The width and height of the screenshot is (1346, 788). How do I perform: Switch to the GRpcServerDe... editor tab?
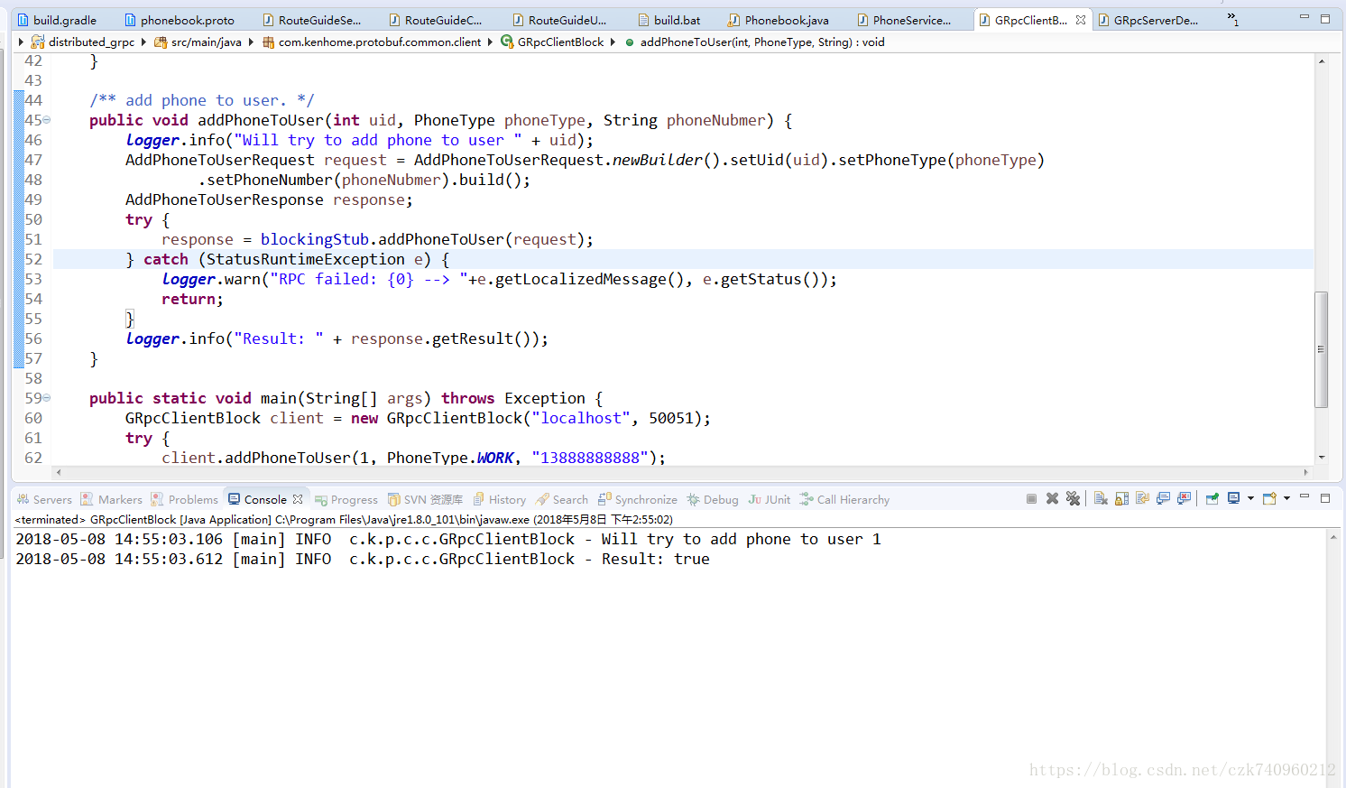point(1148,20)
